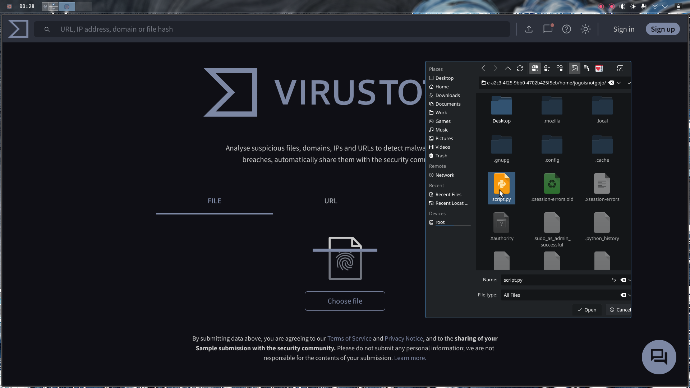Refresh the file dialog folder view
The height and width of the screenshot is (388, 690).
pos(520,68)
